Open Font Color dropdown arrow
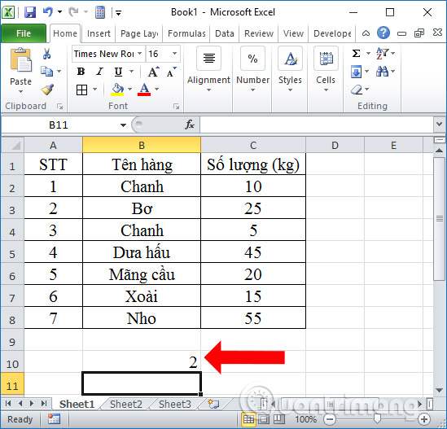The width and height of the screenshot is (447, 429). point(157,90)
